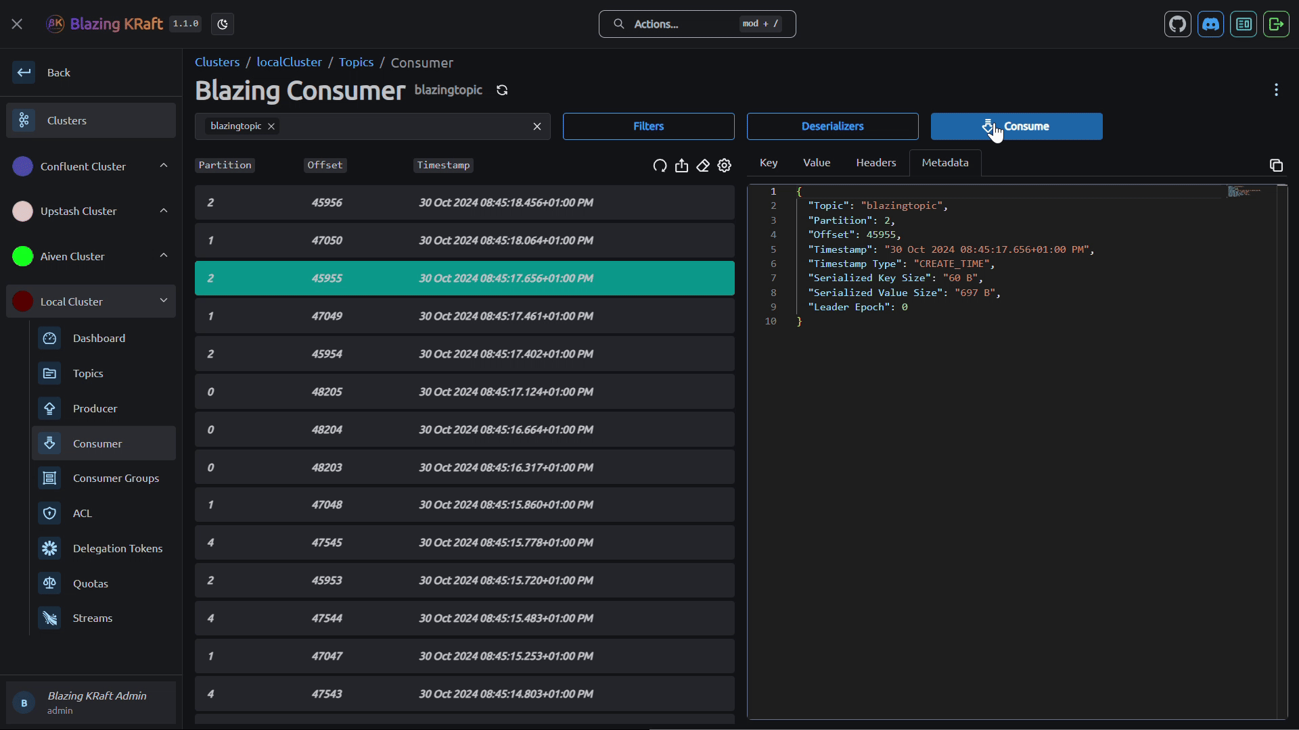1299x730 pixels.
Task: Copy metadata with the copy icon
Action: click(x=1276, y=166)
